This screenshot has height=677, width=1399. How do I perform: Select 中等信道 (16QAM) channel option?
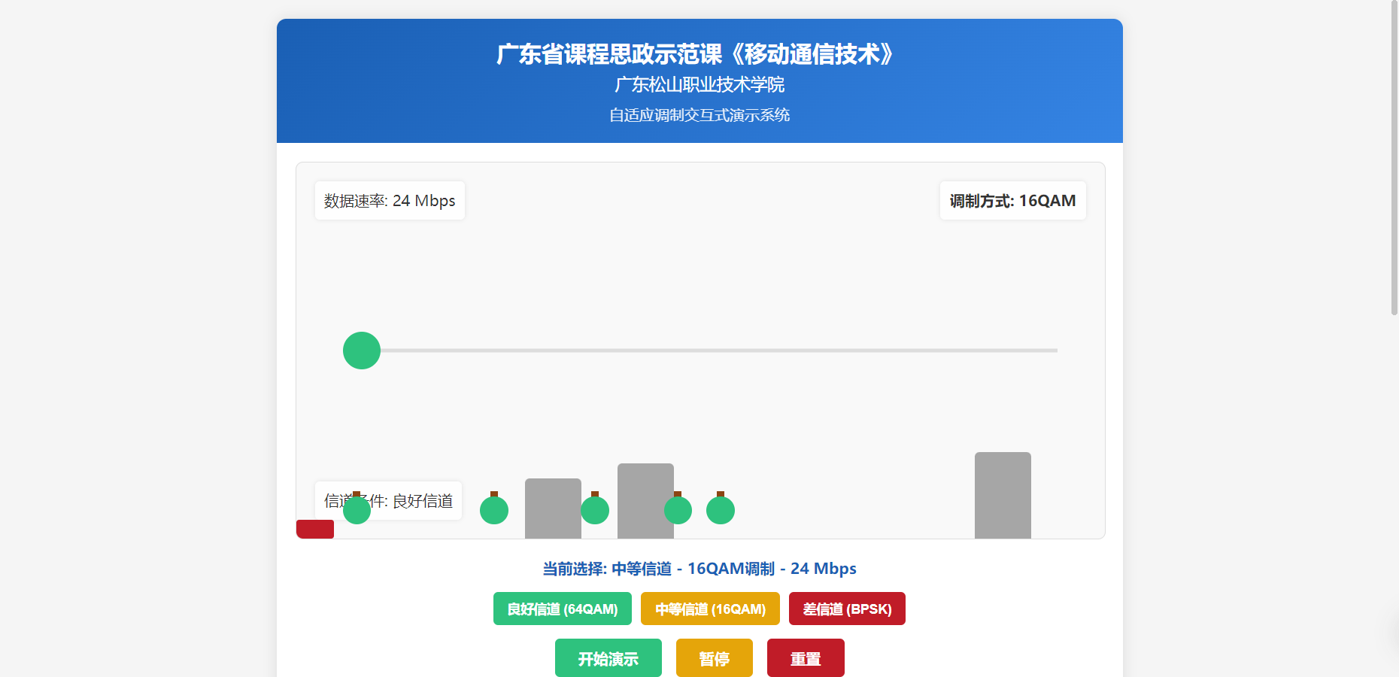point(710,609)
